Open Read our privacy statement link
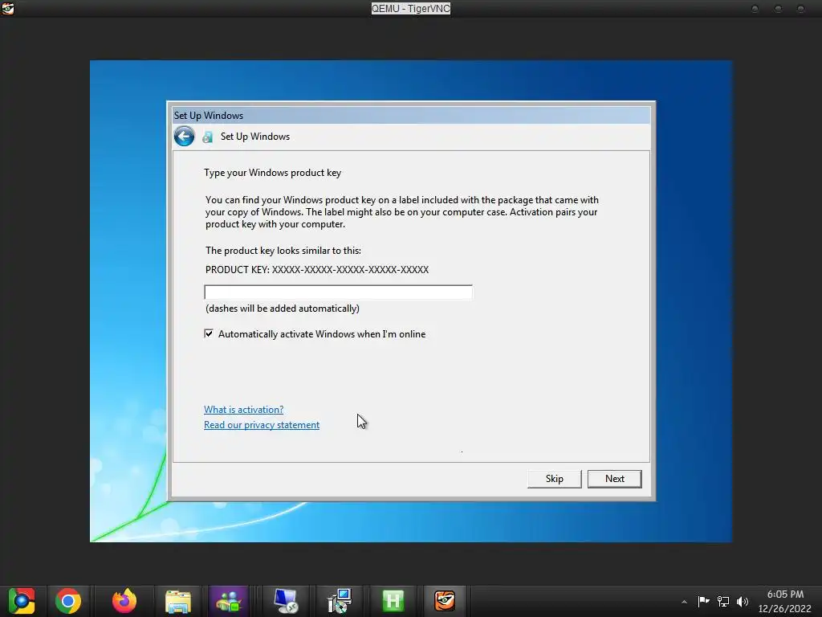Screen dimensions: 822x617 pyautogui.click(x=262, y=425)
